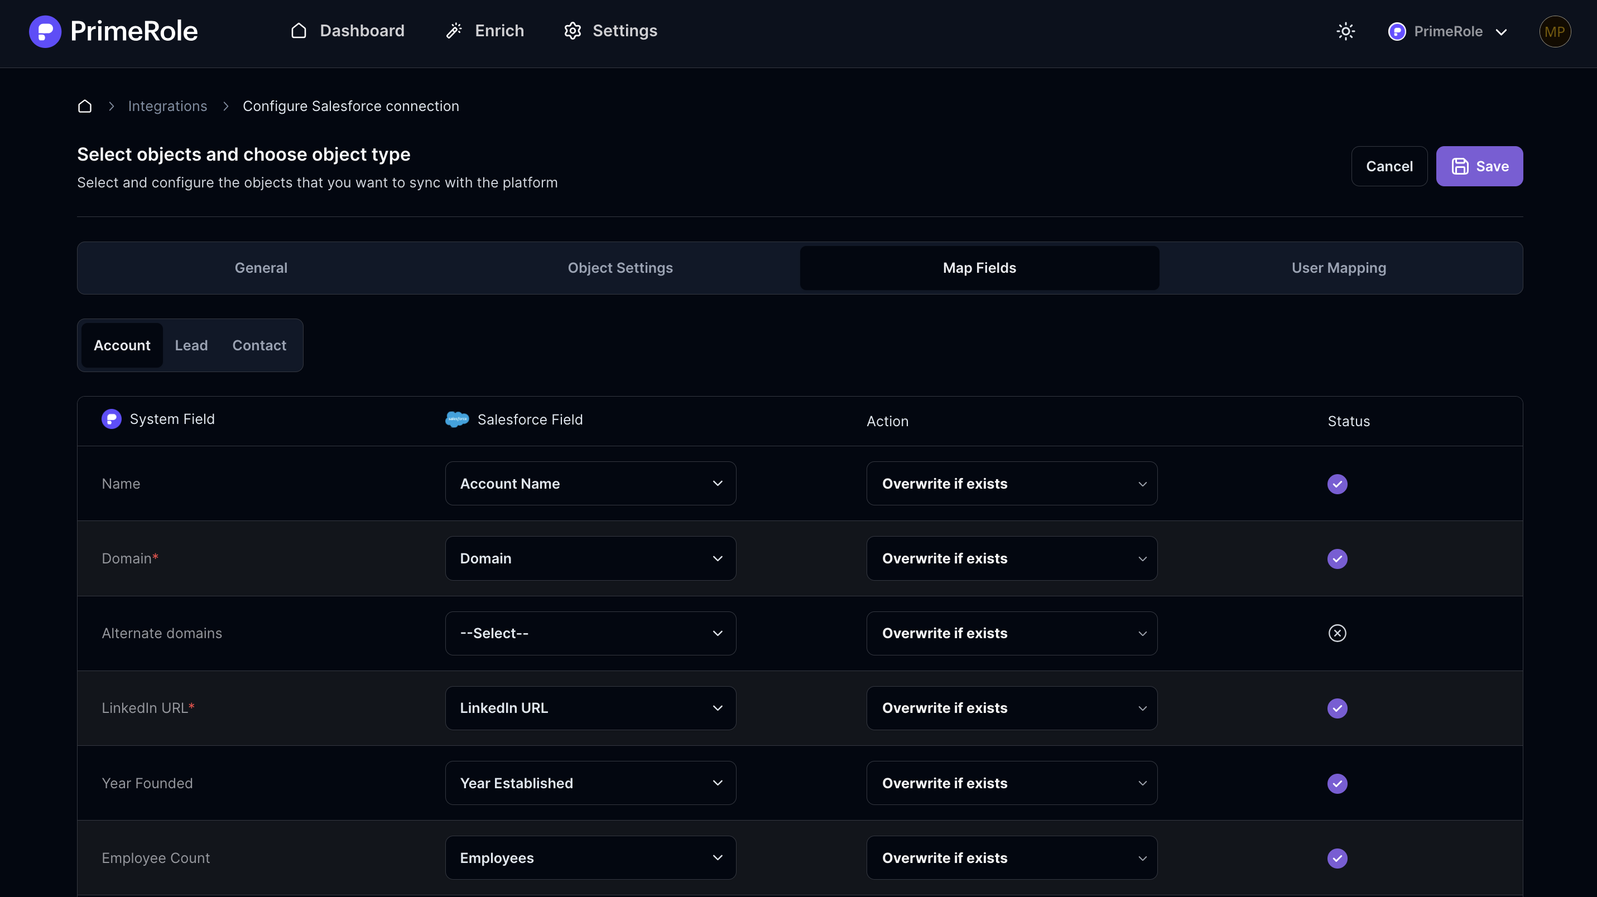Click the System Field column header
1597x897 pixels.
[172, 419]
